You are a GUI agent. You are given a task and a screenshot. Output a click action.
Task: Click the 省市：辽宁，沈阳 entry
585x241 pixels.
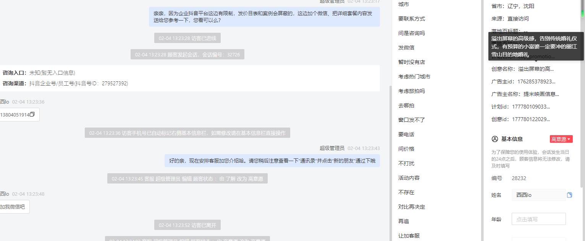point(513,6)
